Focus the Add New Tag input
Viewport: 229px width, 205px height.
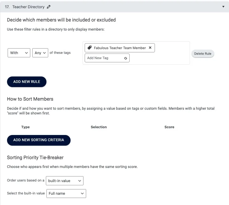click(107, 58)
